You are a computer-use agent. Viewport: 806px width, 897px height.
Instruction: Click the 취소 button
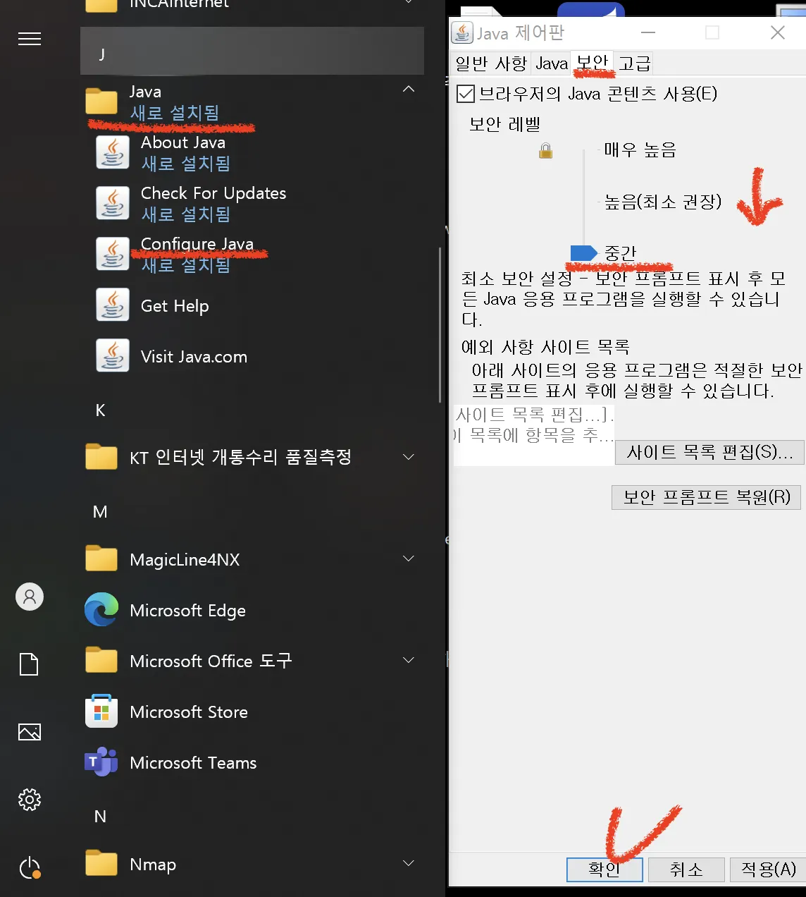[686, 869]
